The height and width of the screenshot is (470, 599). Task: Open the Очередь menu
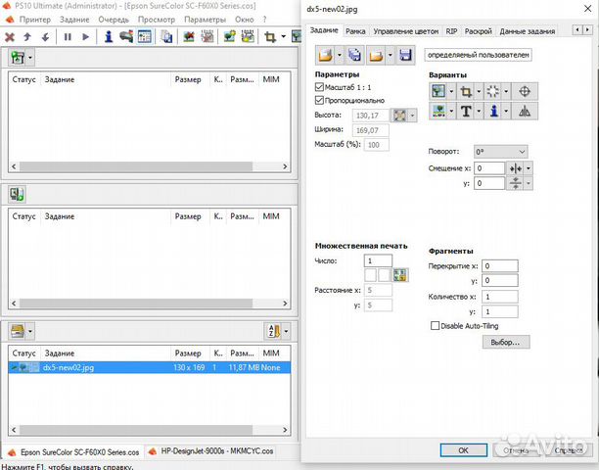[115, 20]
